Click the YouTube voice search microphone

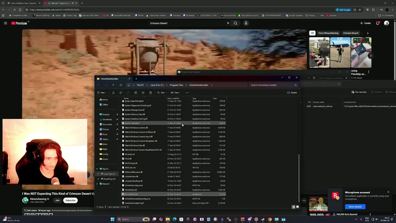click(x=246, y=23)
